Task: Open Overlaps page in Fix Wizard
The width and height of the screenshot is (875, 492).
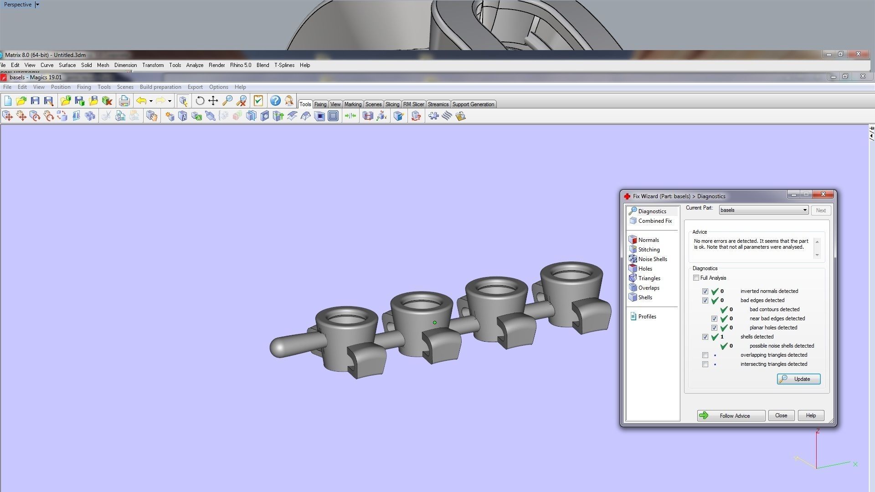Action: point(644,288)
